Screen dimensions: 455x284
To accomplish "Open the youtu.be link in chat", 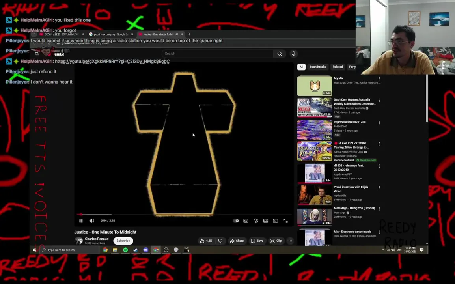I will click(x=112, y=61).
